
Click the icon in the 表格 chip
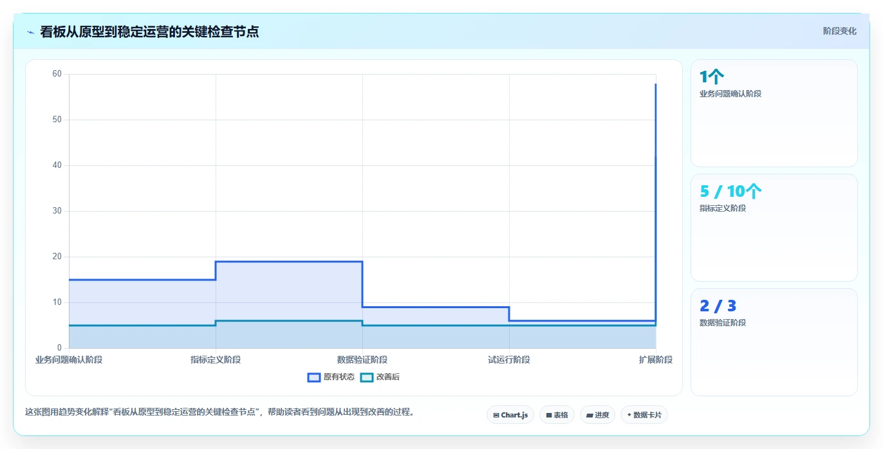[x=549, y=416]
